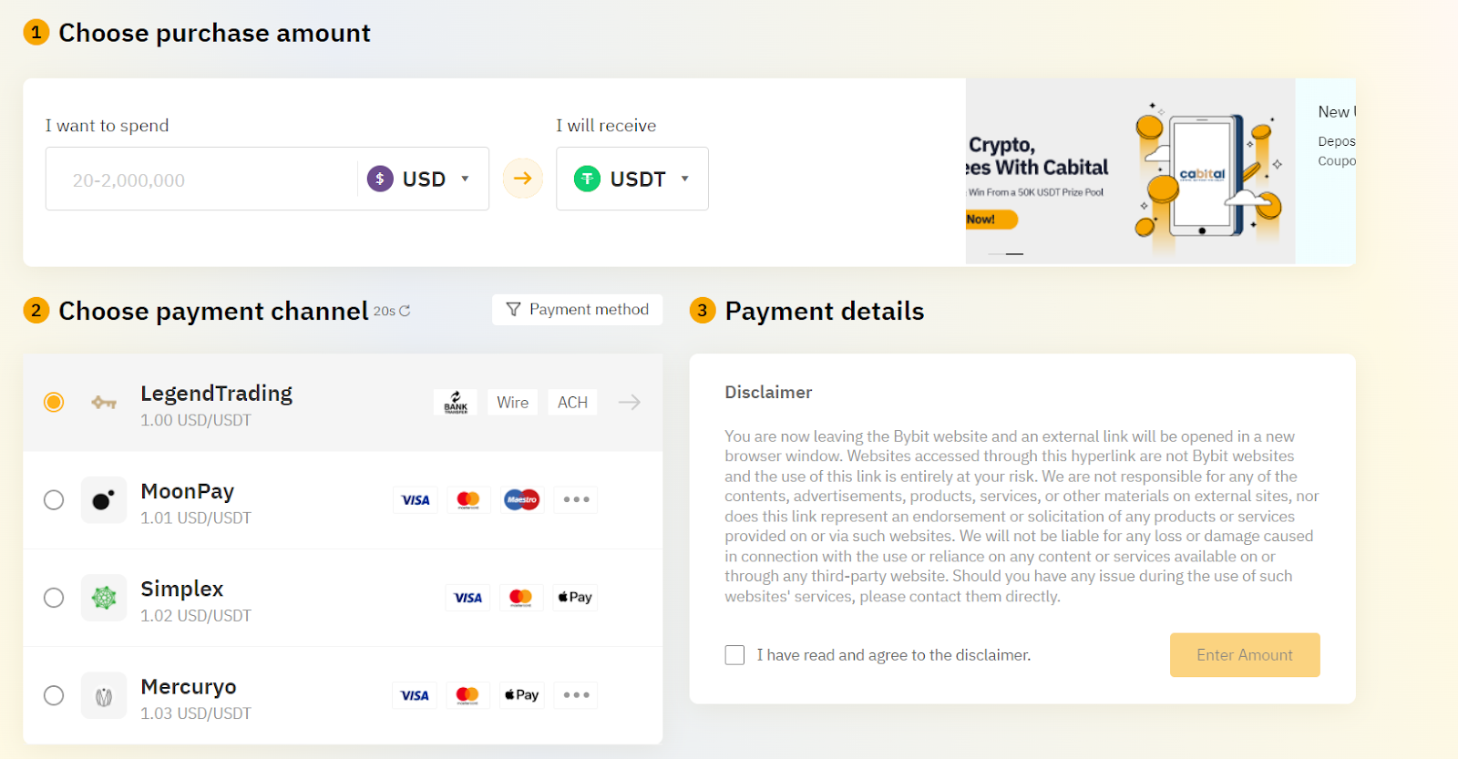Select the MoonPay radio button
Screen dimensions: 1458x759
[x=54, y=499]
